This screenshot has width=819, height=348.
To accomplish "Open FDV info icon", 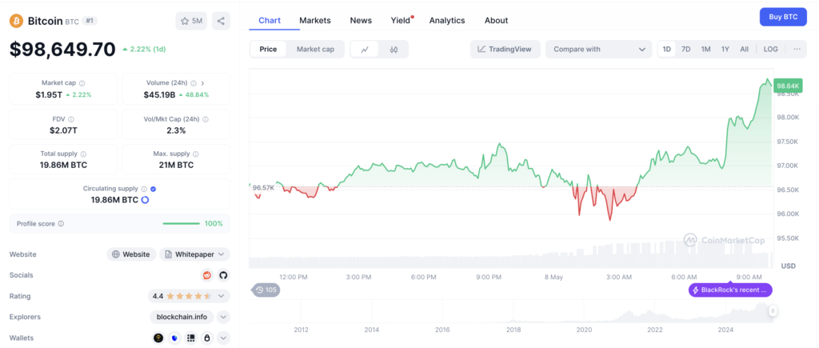I will tap(71, 119).
